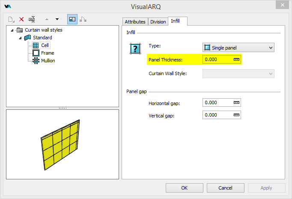292x199 pixels.
Task: Click the ruler icon in Vertical gap field
Action: [x=236, y=115]
